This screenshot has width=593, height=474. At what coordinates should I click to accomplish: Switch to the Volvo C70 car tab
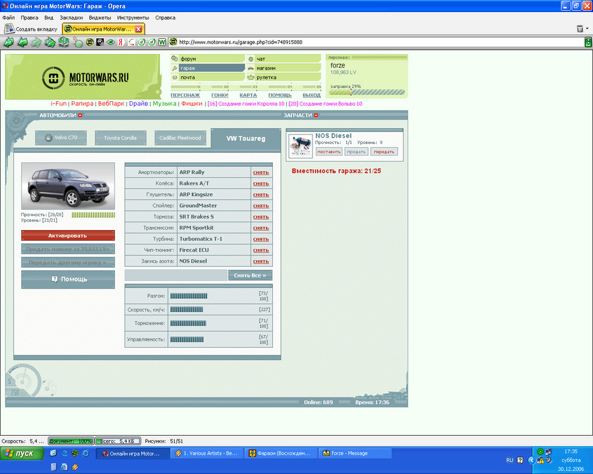pyautogui.click(x=61, y=138)
